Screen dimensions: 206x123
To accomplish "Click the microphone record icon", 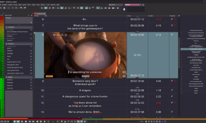I will 124,9.
